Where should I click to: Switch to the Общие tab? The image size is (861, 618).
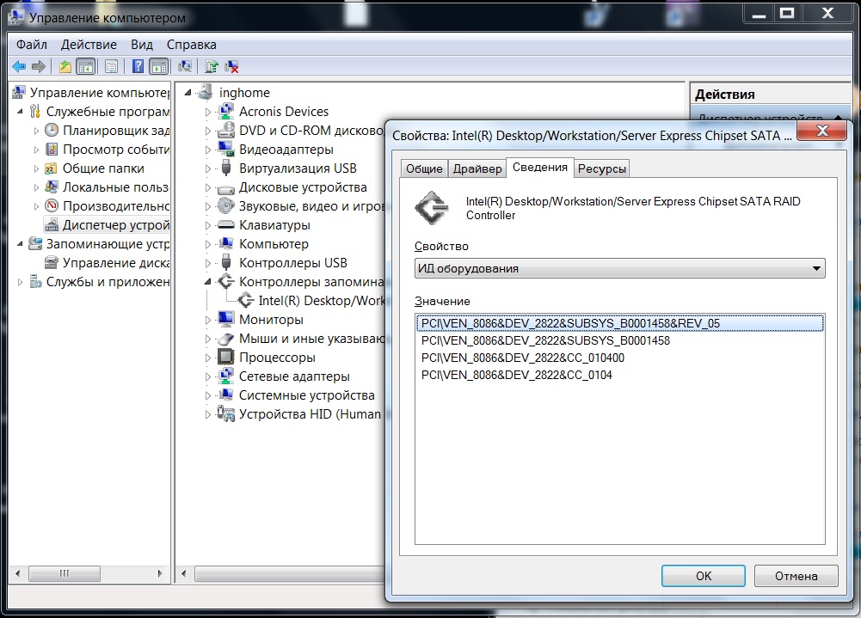(x=424, y=168)
